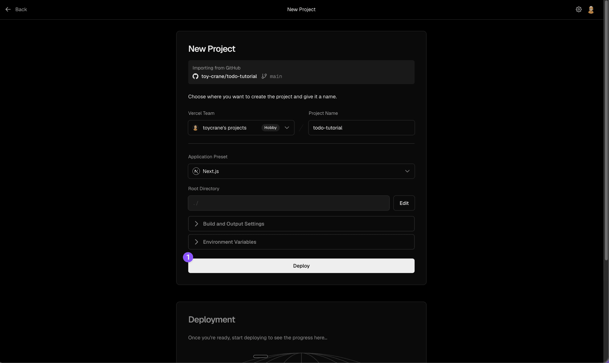Image resolution: width=609 pixels, height=363 pixels.
Task: Click the Deploy button
Action: coord(301,266)
